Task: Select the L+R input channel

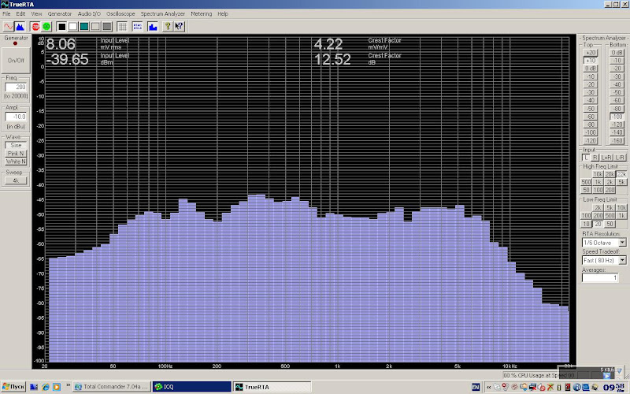Action: click(x=608, y=158)
